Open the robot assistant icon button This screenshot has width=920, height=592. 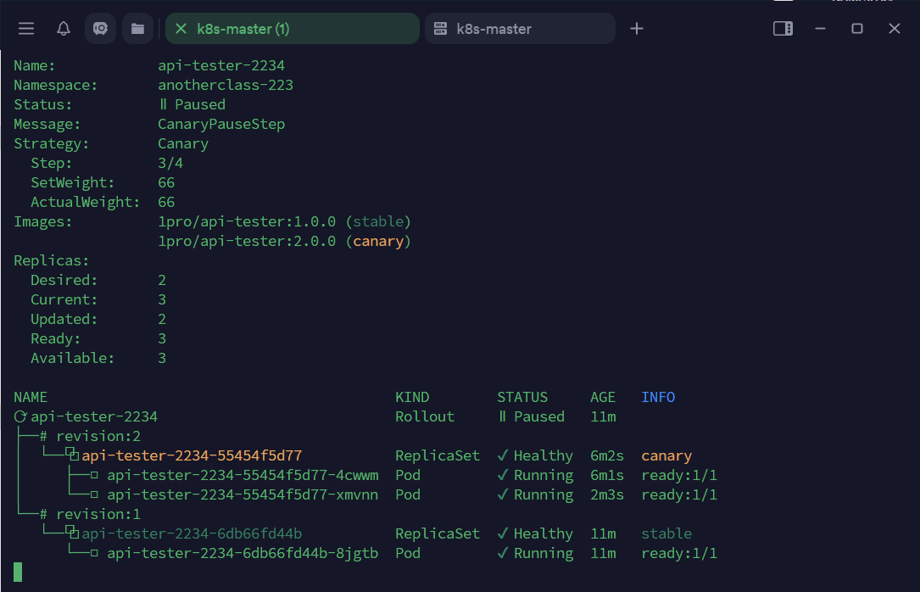point(100,29)
